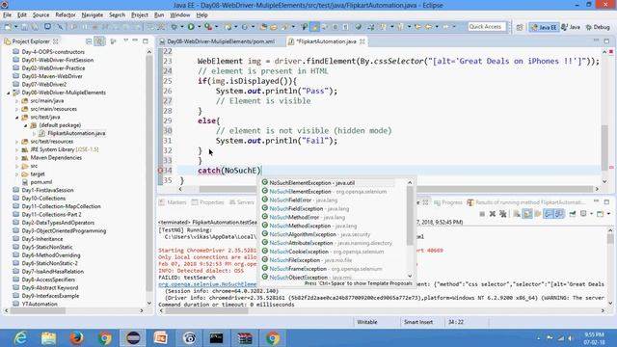The height and width of the screenshot is (347, 617).
Task: Open Firefox from the taskbar
Action: point(77,338)
